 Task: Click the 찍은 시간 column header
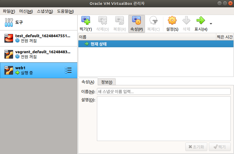[x=225, y=37]
